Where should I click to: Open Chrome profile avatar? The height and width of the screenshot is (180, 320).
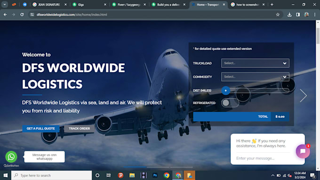[x=306, y=15]
